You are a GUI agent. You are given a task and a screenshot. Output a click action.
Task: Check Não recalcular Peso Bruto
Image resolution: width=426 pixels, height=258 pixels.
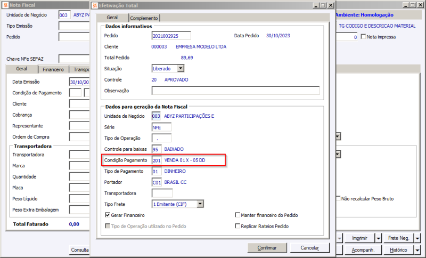click(x=338, y=198)
